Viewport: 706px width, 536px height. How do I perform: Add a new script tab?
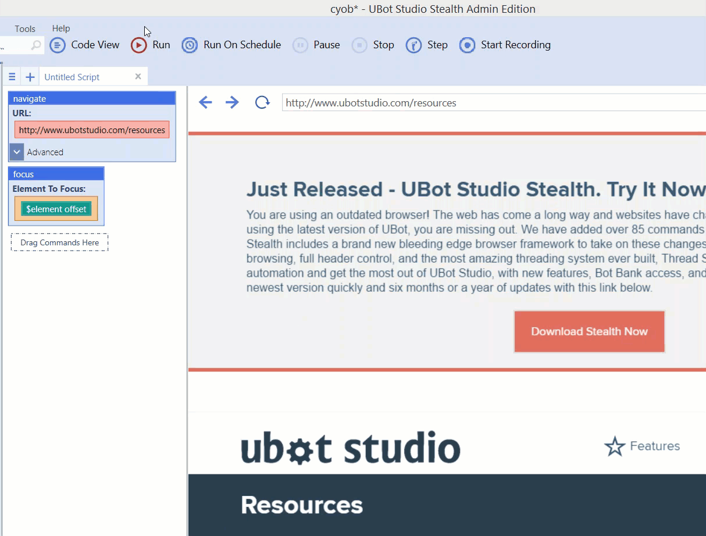(30, 77)
